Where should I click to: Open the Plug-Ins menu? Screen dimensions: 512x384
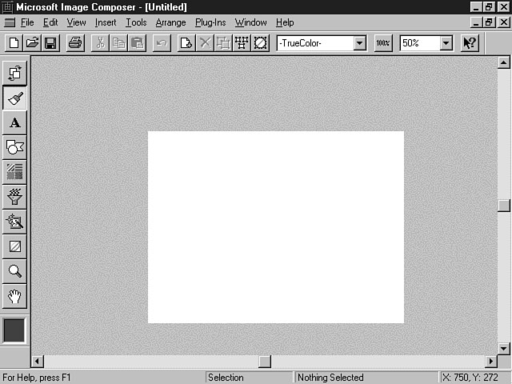point(210,22)
